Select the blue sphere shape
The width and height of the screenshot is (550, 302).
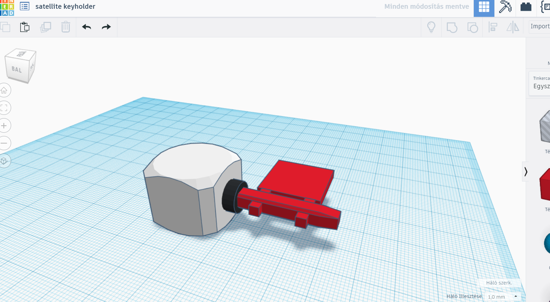tap(547, 243)
